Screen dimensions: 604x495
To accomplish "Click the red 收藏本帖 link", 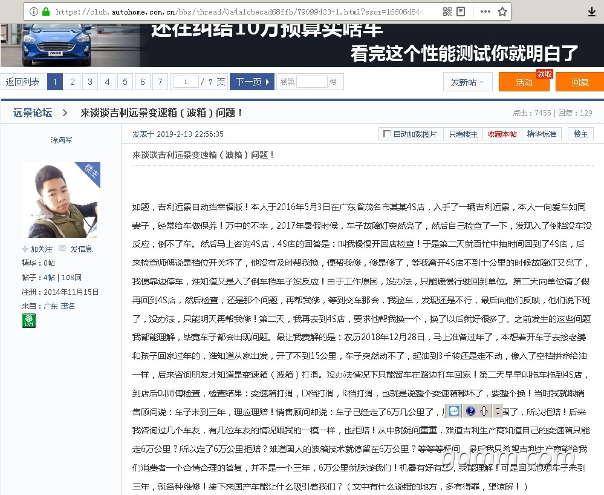I will (502, 134).
